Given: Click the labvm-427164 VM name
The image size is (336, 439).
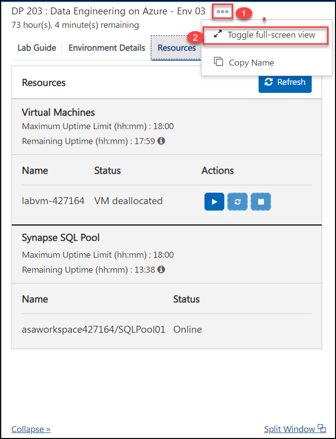Looking at the screenshot, I should [x=53, y=201].
